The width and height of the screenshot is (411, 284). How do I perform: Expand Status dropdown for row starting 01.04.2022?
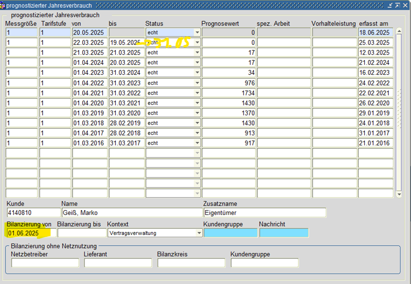tap(197, 83)
